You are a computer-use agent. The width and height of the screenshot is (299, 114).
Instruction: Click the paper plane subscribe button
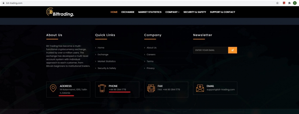(x=233, y=50)
